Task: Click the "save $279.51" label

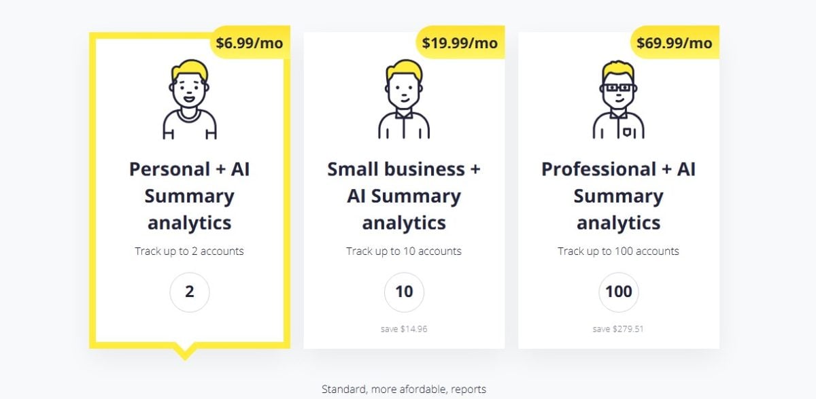Action: tap(618, 329)
